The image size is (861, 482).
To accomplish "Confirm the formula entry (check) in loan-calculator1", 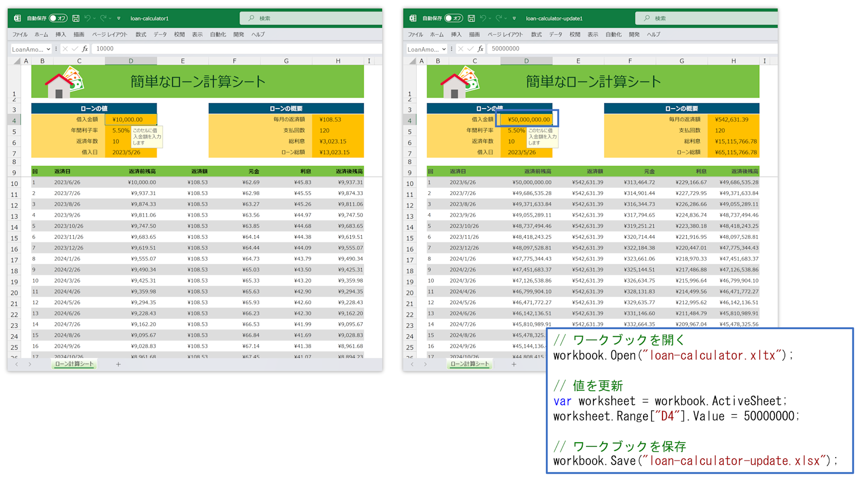I will click(75, 49).
